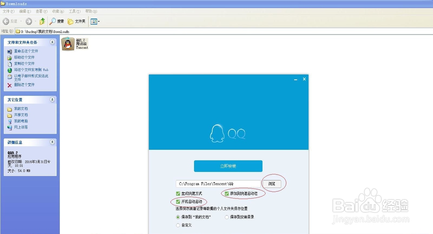Viewport: 433px width, 234px height.
Task: Click the Downloads folder icon in title bar
Action: [3, 3]
